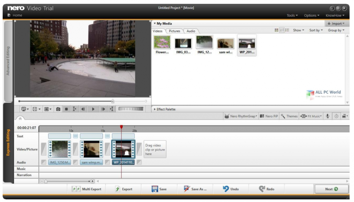This screenshot has height=202, width=354.
Task: Open the Group by dropdown
Action: pos(336,30)
